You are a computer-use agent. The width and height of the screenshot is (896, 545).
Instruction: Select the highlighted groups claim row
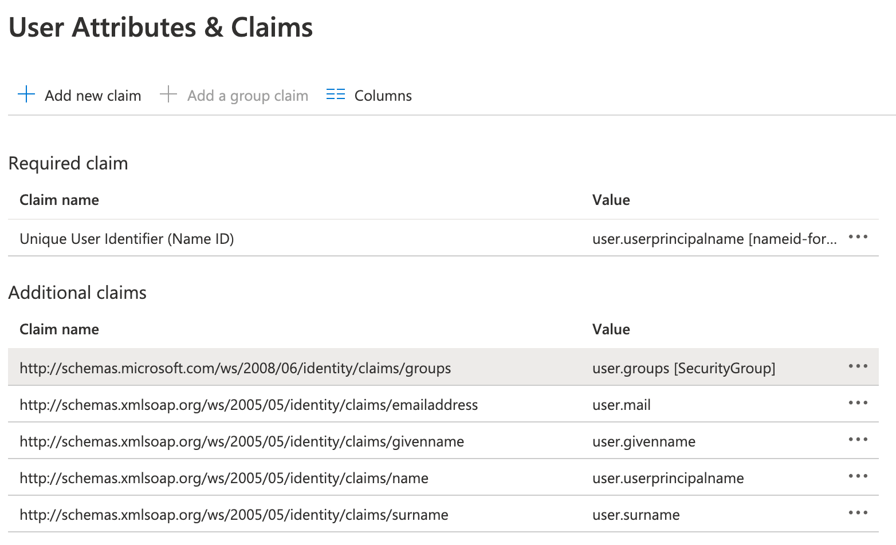click(x=235, y=368)
